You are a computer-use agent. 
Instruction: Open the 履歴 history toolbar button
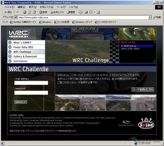click(x=71, y=12)
